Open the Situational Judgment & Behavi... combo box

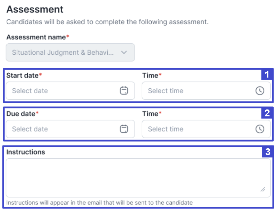[x=66, y=53]
